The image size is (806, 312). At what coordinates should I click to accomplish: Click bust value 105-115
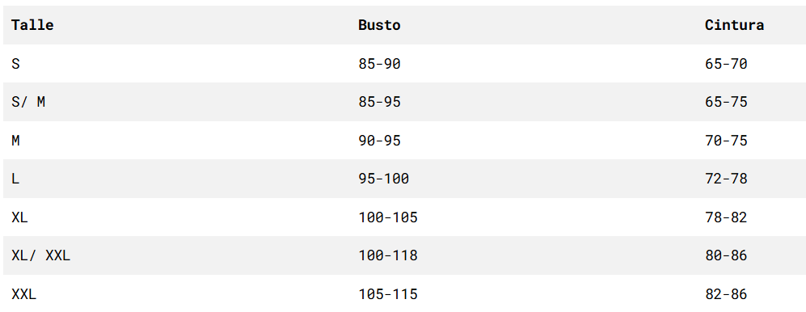point(388,294)
